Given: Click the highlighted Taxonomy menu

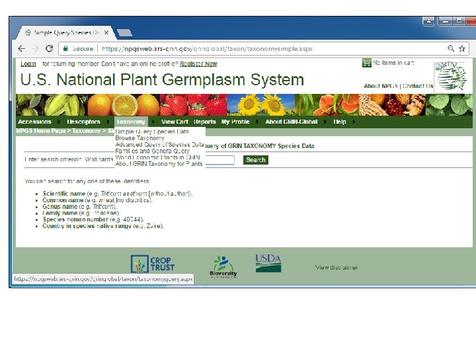Looking at the screenshot, I should click(131, 122).
